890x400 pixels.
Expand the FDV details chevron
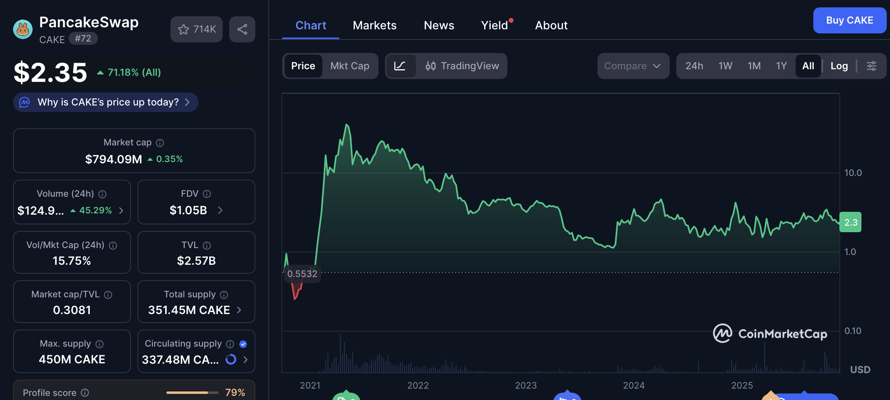tap(220, 210)
